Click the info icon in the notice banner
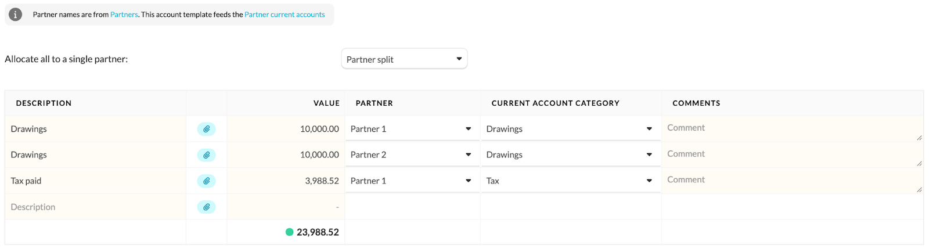The width and height of the screenshot is (929, 252). [16, 15]
